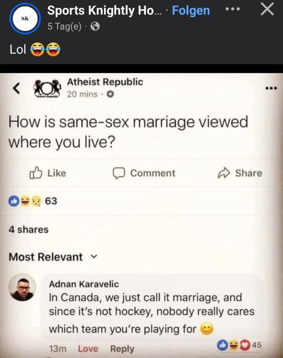The image size is (283, 358).
Task: Close the post viewer
Action: [x=267, y=9]
